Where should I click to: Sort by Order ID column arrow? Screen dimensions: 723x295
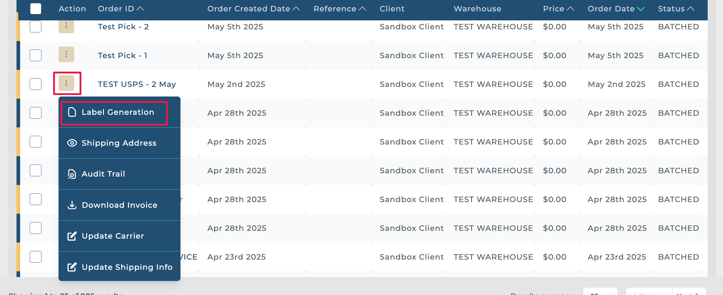coord(140,9)
